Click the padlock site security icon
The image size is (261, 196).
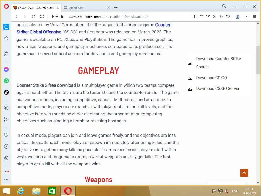[x=62, y=17]
